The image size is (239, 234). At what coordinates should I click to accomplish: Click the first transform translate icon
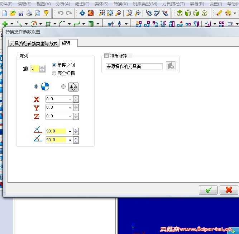(139, 24)
